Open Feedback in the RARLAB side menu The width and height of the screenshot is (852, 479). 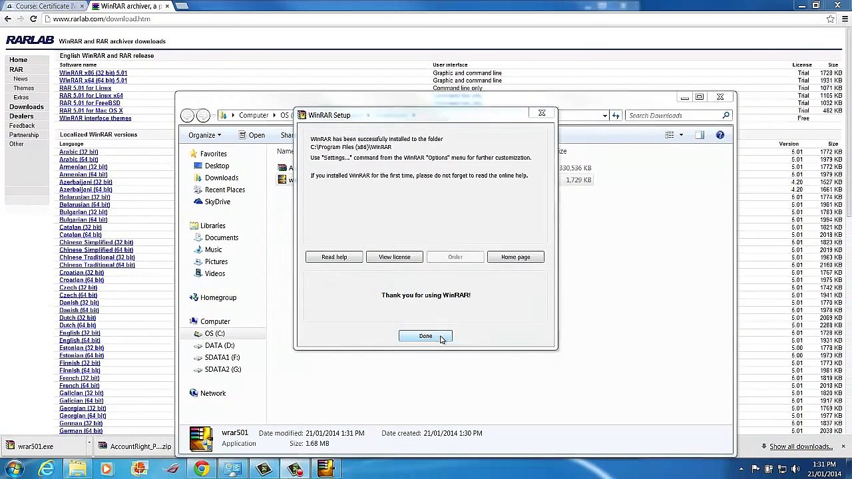[22, 126]
